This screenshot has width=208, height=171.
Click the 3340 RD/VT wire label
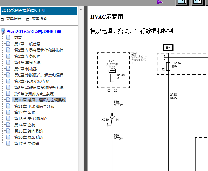click(174, 96)
